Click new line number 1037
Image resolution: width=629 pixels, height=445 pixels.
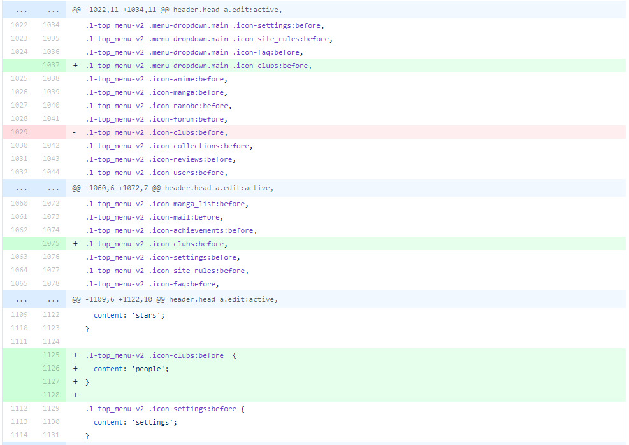51,66
